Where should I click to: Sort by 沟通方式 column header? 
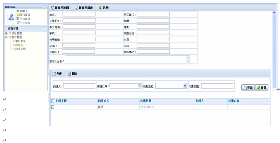pyautogui.click(x=103, y=101)
